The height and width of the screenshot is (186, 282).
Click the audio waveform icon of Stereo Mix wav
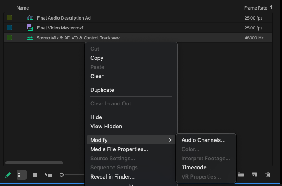point(30,38)
